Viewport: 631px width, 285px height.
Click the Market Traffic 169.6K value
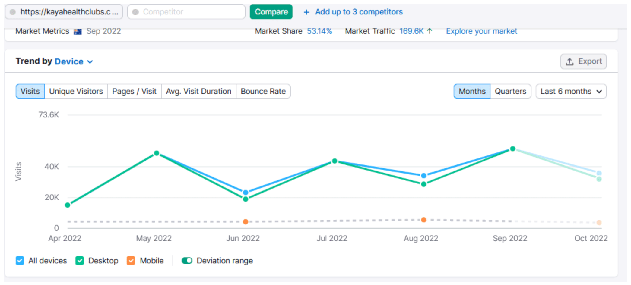[411, 31]
